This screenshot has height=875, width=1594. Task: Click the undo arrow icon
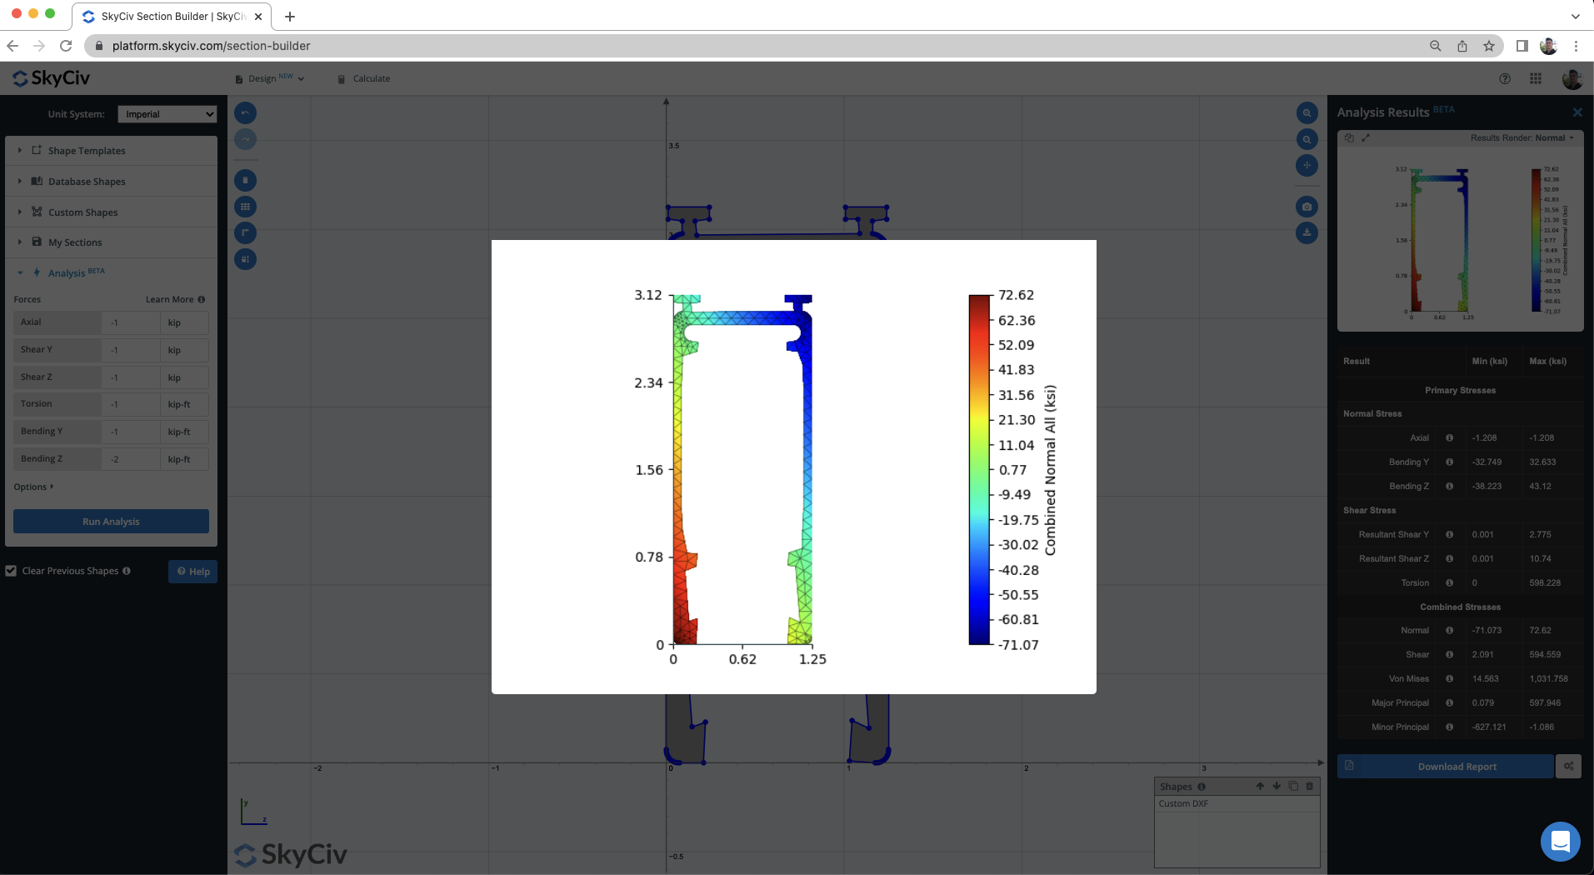coord(245,112)
